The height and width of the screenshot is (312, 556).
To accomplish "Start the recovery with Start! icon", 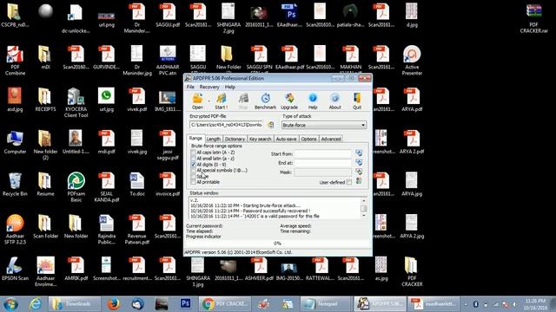I will pyautogui.click(x=222, y=101).
